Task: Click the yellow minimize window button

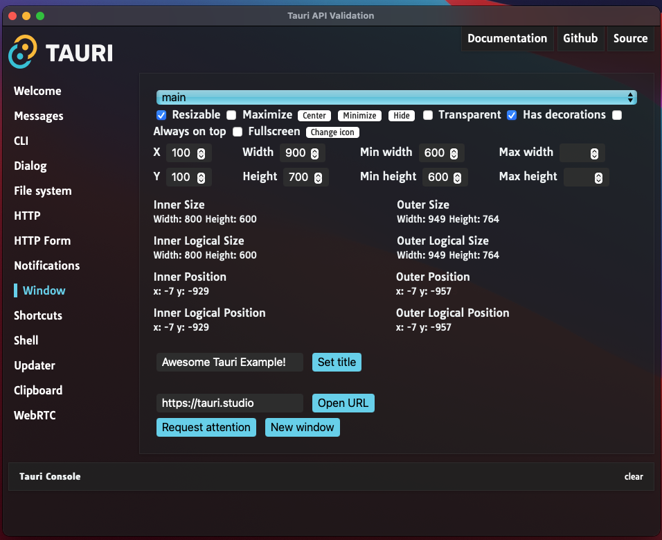Action: (x=26, y=16)
